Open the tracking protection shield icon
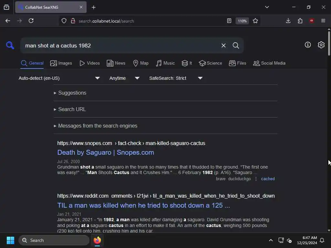This screenshot has height=248, width=331. coord(64,21)
